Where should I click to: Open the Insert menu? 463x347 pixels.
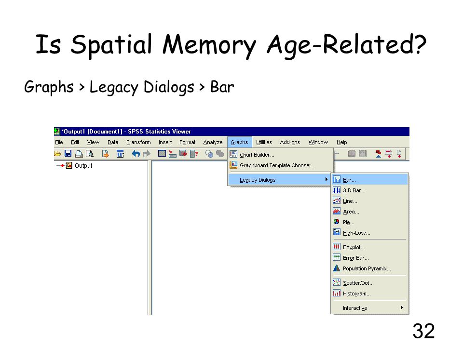165,142
